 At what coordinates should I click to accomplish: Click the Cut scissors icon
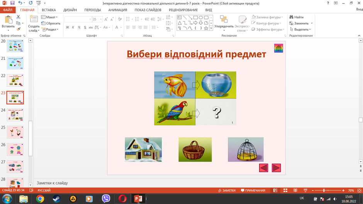(x=18, y=17)
